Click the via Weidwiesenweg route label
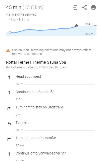100x161 pixels. 21,14
